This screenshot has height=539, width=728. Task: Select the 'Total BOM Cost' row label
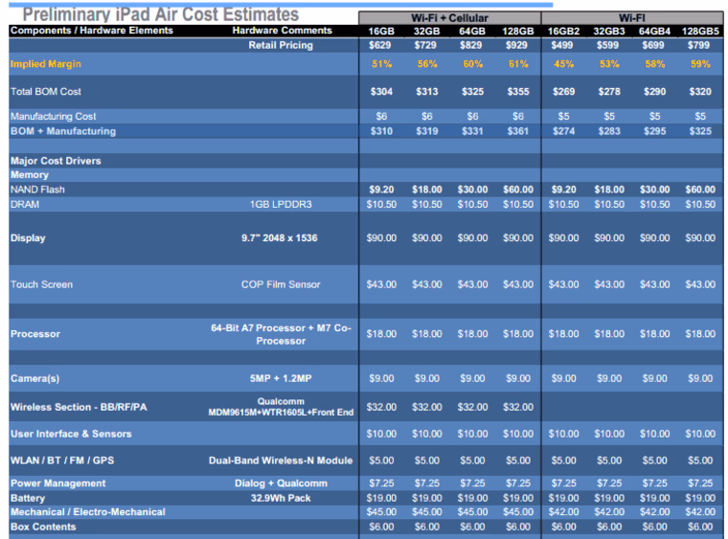pyautogui.click(x=46, y=92)
